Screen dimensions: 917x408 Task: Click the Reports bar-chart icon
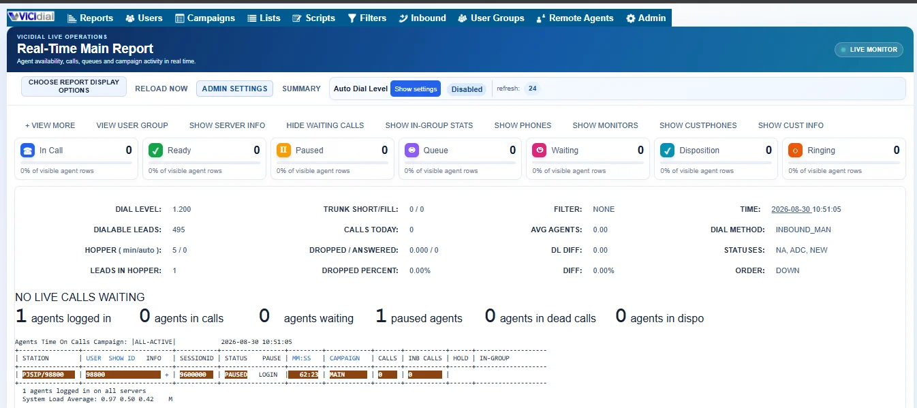coord(72,18)
